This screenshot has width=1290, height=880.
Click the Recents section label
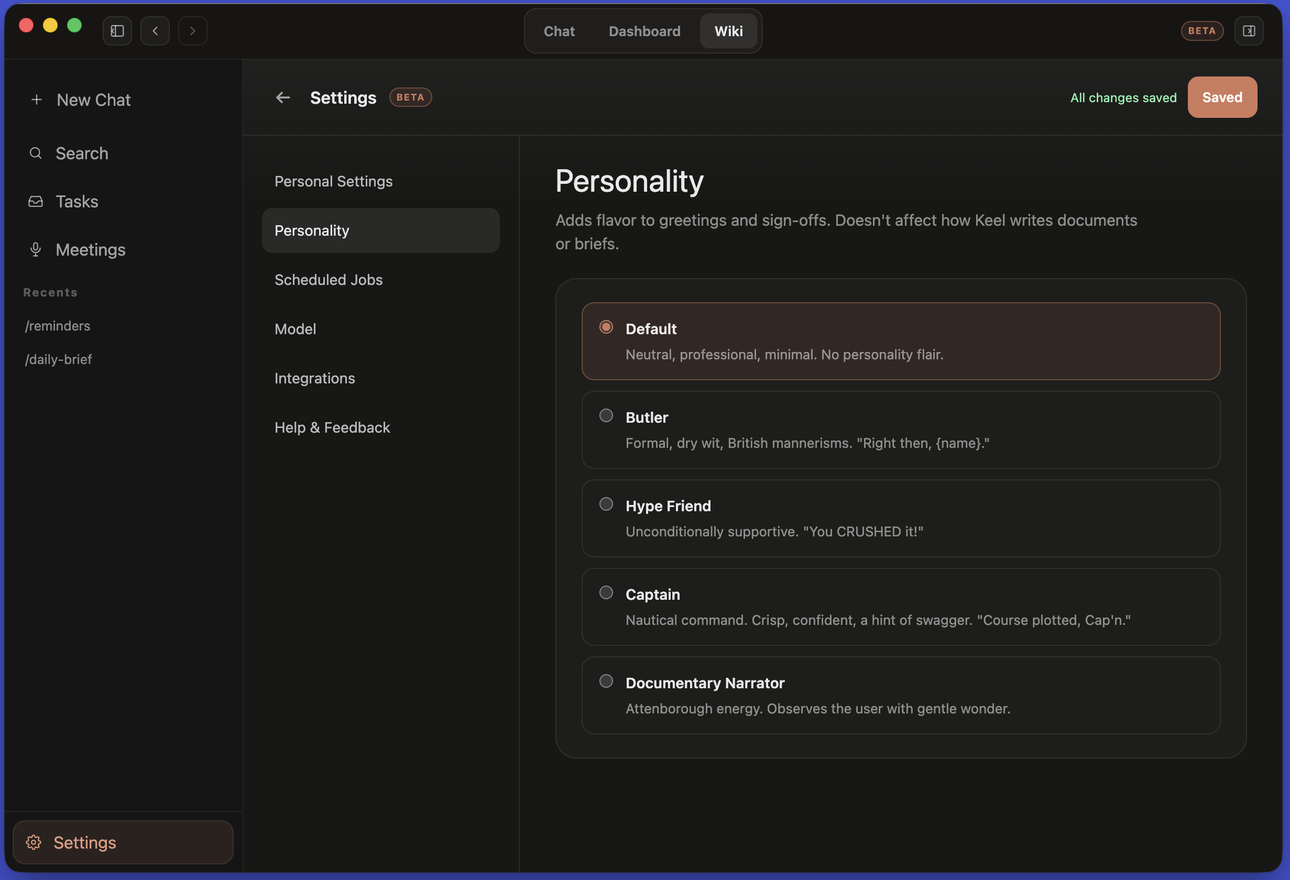50,292
